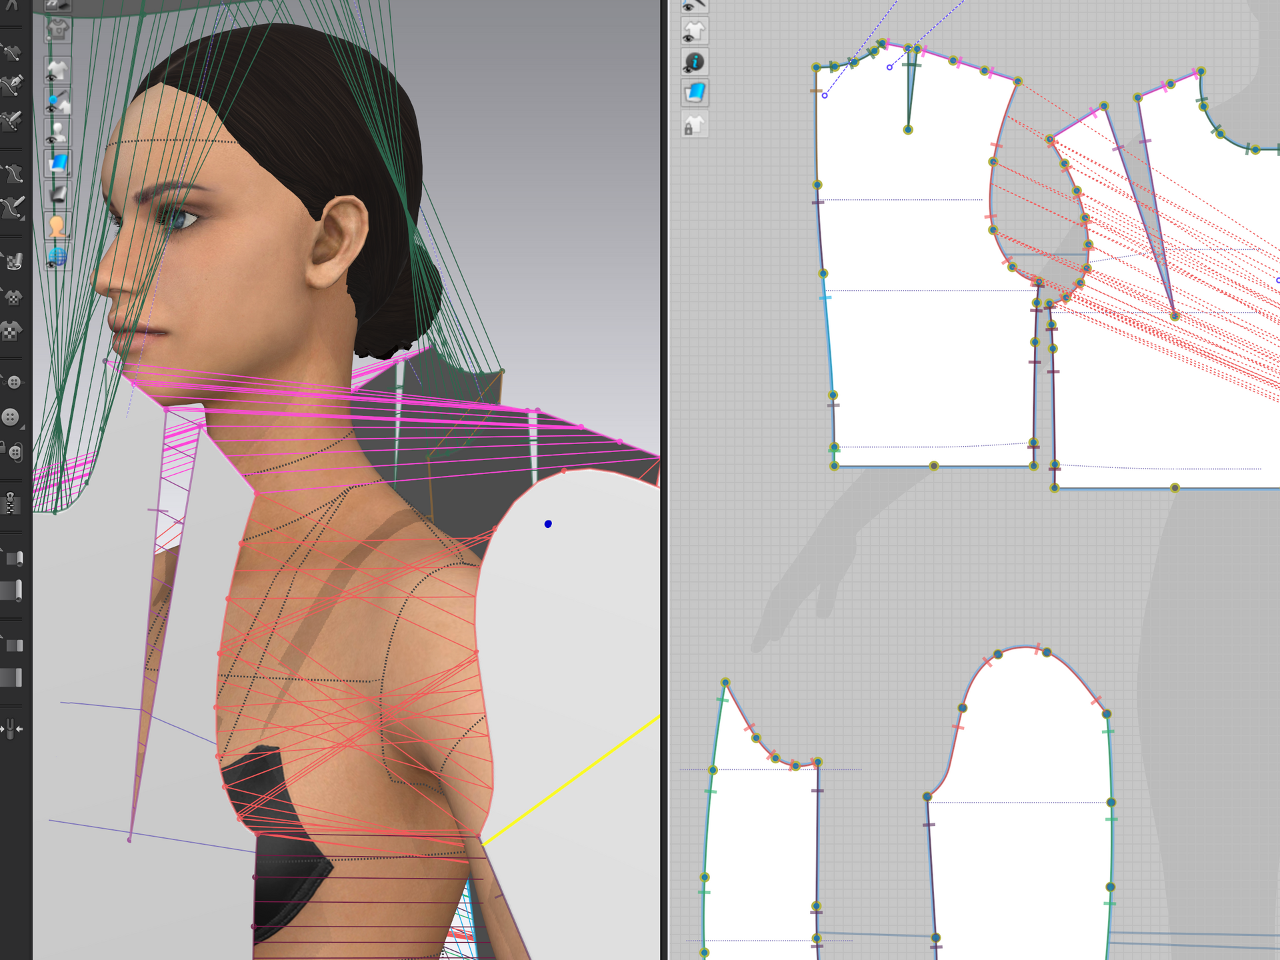Click blue textured surface button in 2D
The image size is (1280, 960).
click(x=695, y=93)
